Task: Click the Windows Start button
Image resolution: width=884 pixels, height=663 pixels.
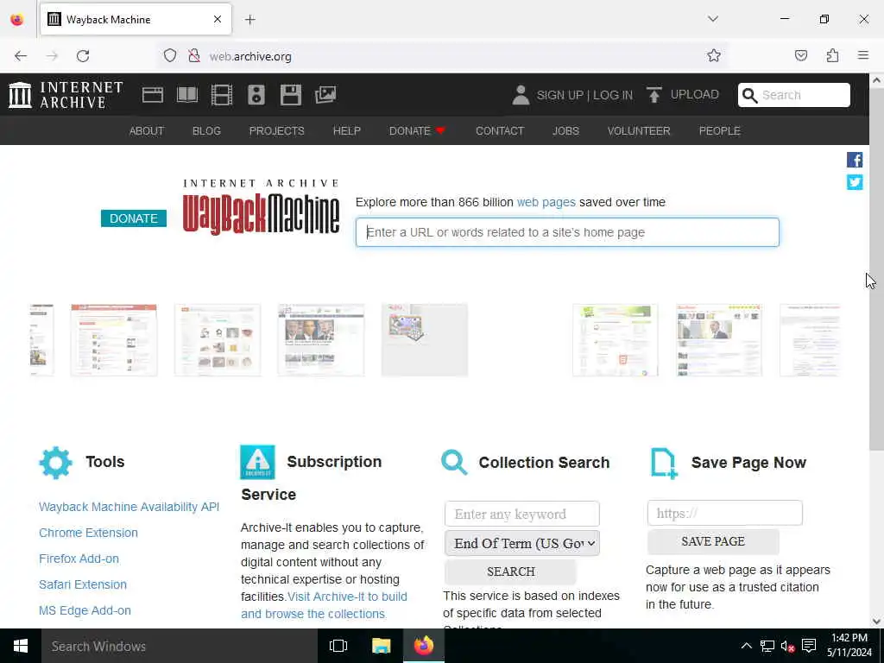Action: point(21,646)
